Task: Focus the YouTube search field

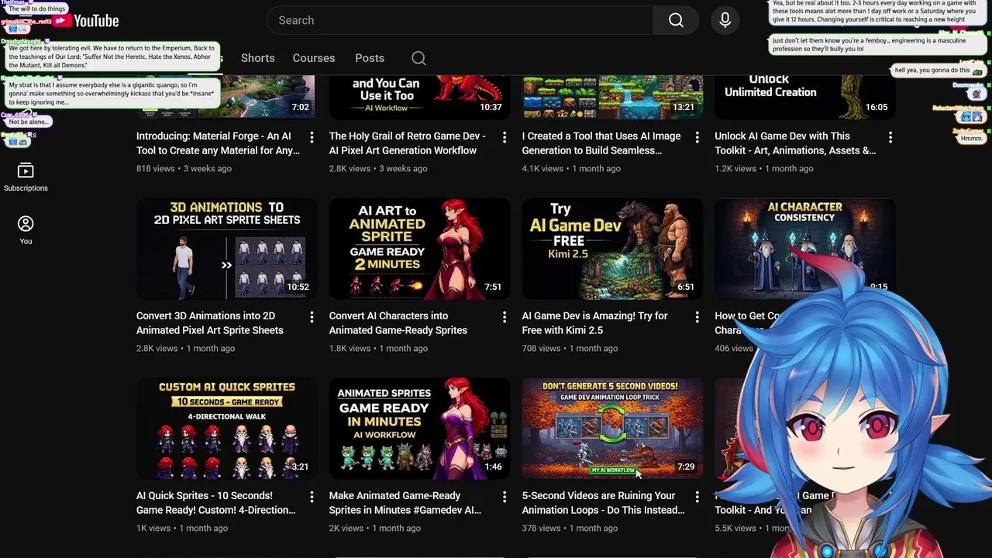Action: pos(460,20)
